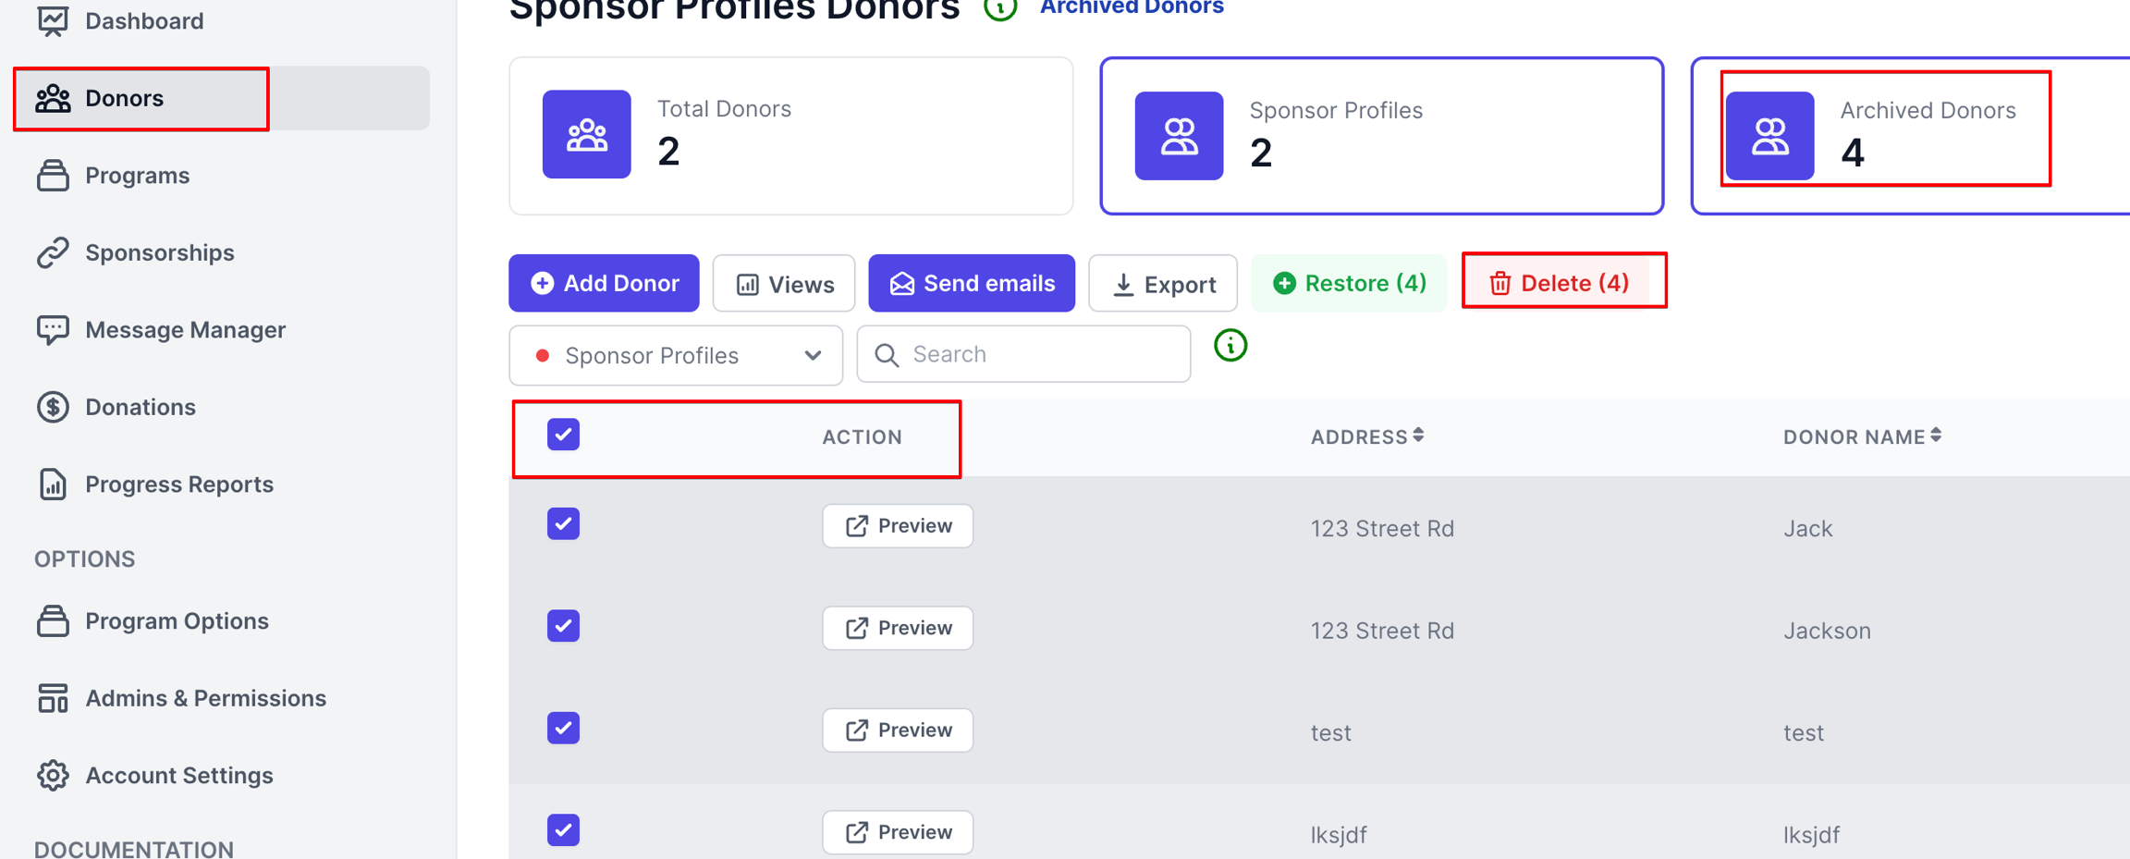Click the info icon next to page title

point(1000,9)
